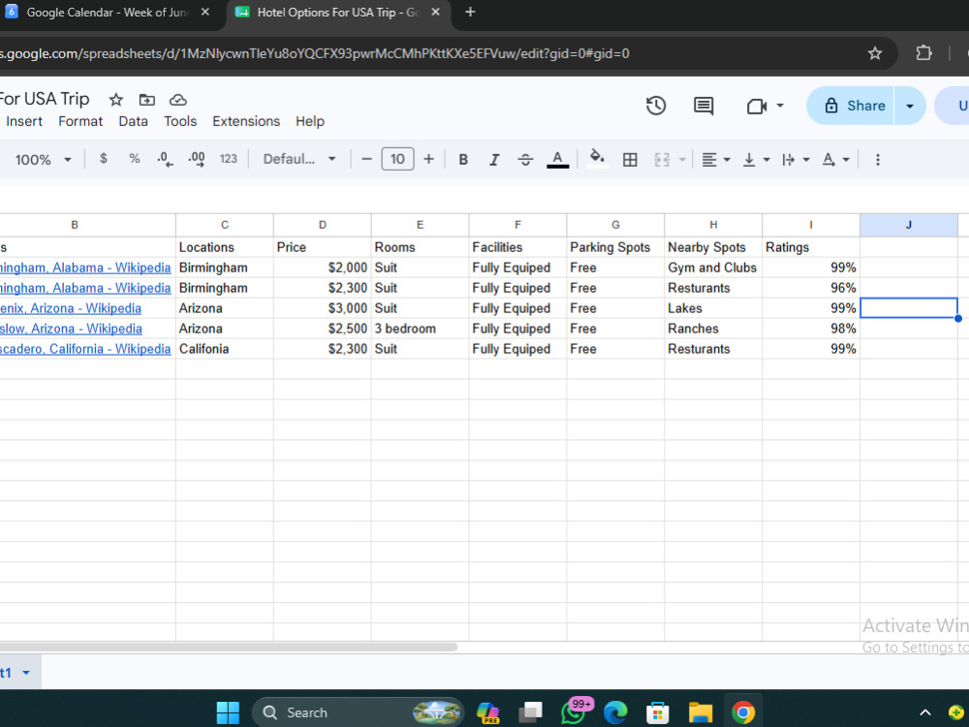
Task: Open the Help menu
Action: tap(310, 121)
